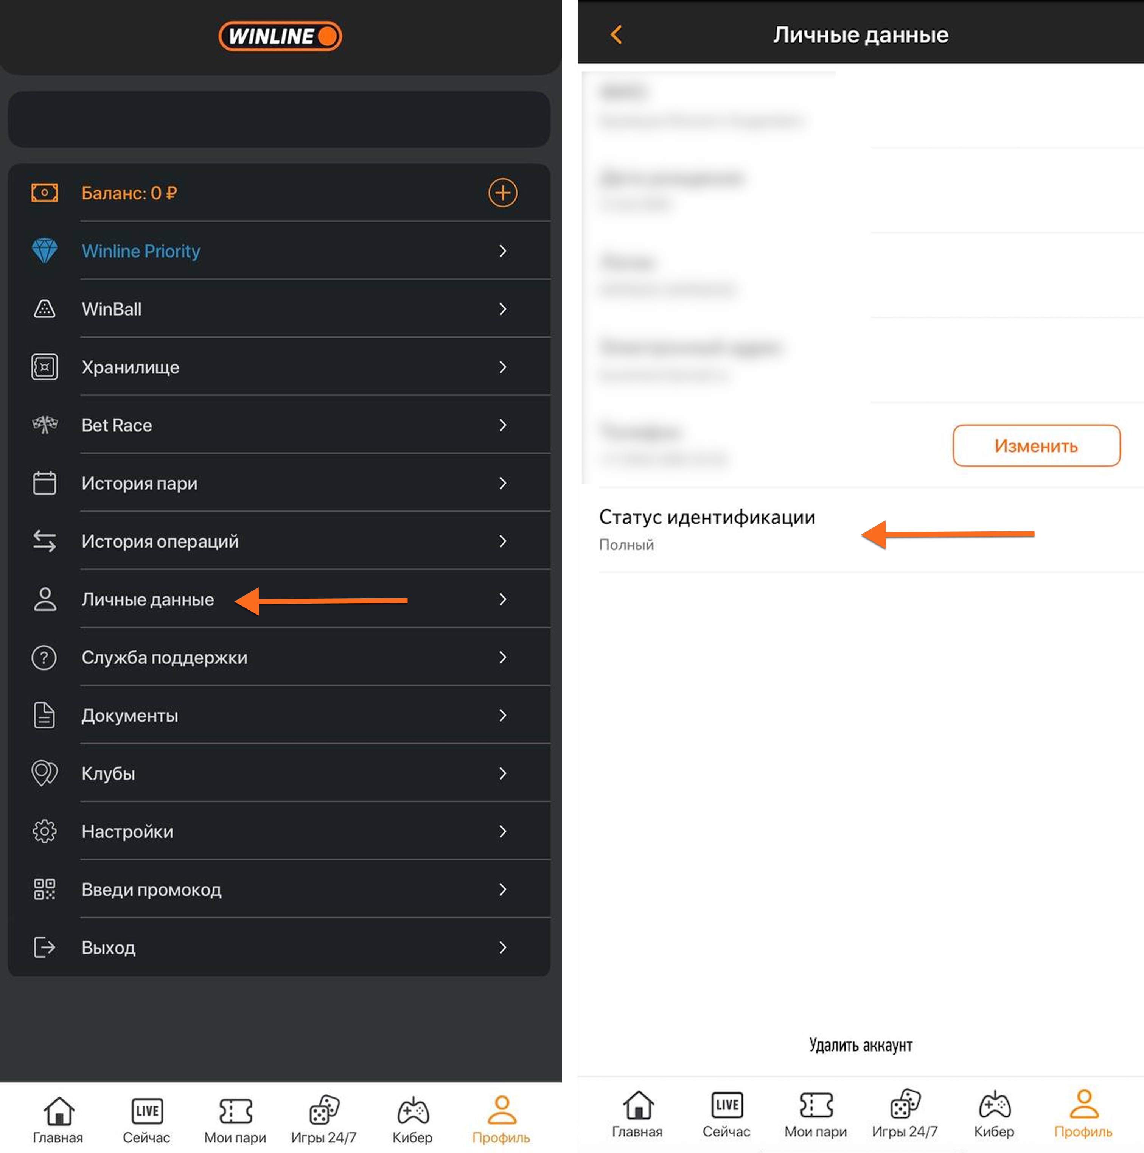1144x1153 pixels.
Task: Tap the plus icon to top up balance
Action: [502, 193]
